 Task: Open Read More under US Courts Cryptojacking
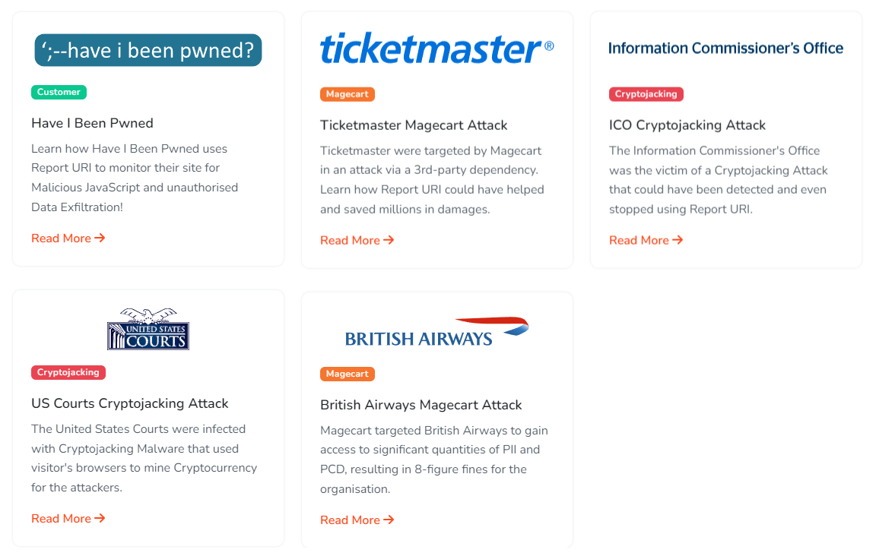point(68,519)
